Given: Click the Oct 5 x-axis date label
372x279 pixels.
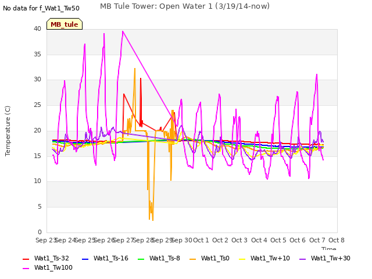Looking at the screenshot, I should pyautogui.click(x=278, y=240).
